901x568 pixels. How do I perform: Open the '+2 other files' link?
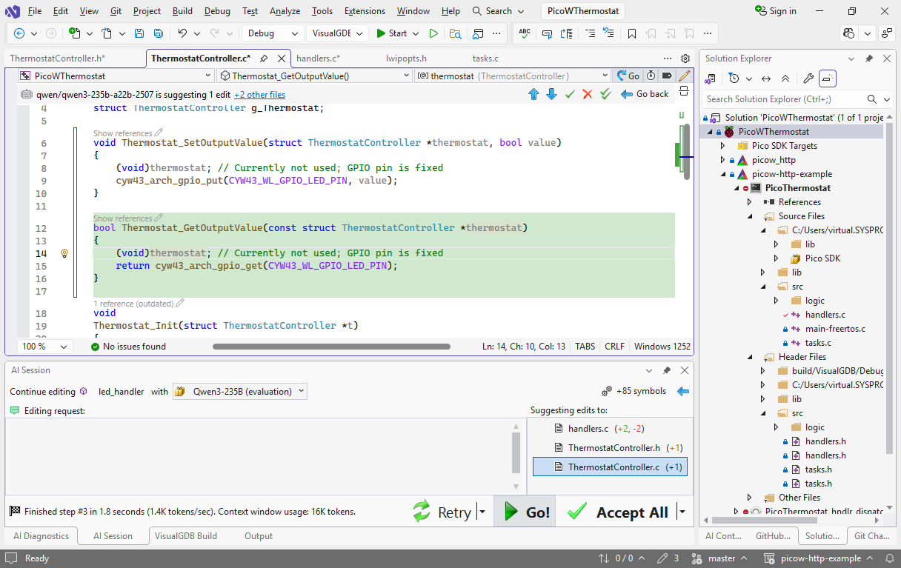pyautogui.click(x=259, y=95)
